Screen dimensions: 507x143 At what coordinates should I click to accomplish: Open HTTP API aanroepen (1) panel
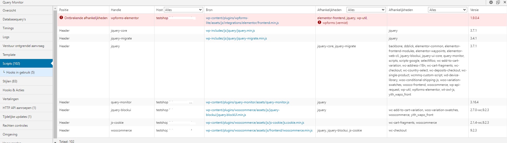pyautogui.click(x=26, y=108)
